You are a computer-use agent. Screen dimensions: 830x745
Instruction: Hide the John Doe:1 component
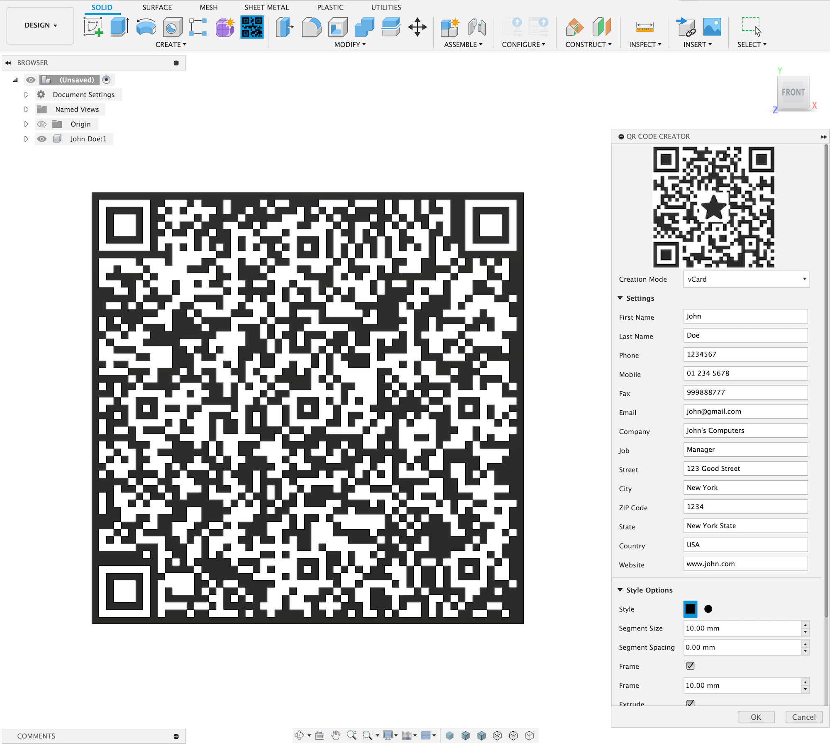pyautogui.click(x=41, y=139)
